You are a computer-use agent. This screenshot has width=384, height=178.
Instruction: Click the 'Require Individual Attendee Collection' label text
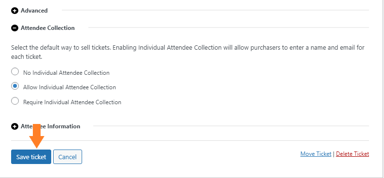coord(72,102)
